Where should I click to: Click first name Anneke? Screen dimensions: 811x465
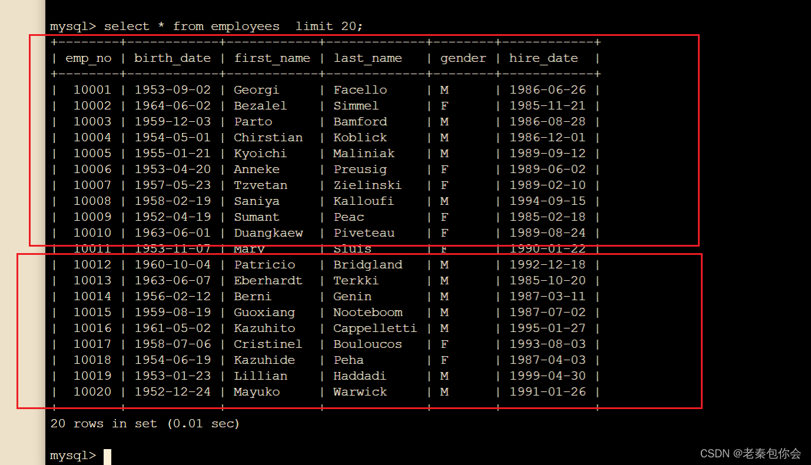pos(257,170)
